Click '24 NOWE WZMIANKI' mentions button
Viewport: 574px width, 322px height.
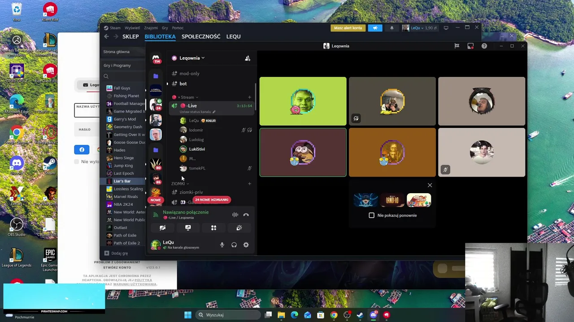point(212,199)
